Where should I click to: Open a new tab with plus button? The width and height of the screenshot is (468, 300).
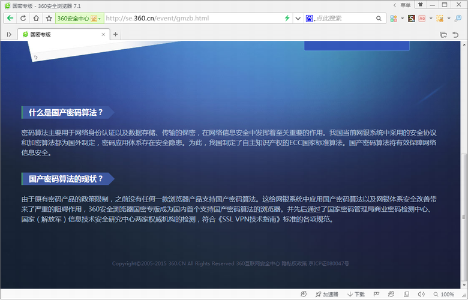coord(116,35)
